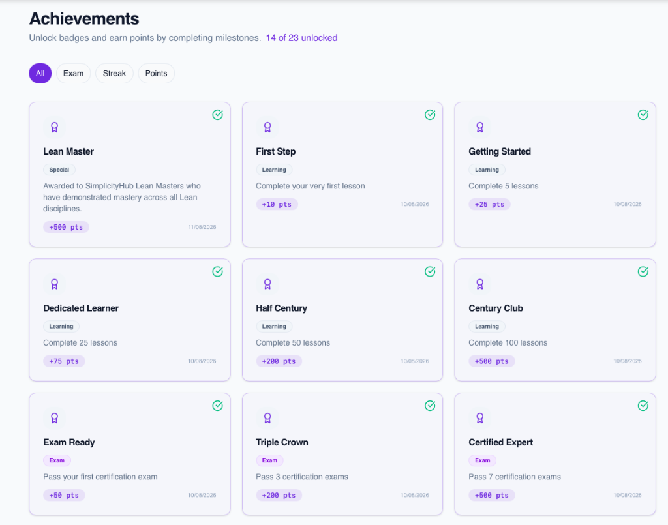
Task: Click the +200 pts badge on Half Century
Action: pyautogui.click(x=279, y=361)
